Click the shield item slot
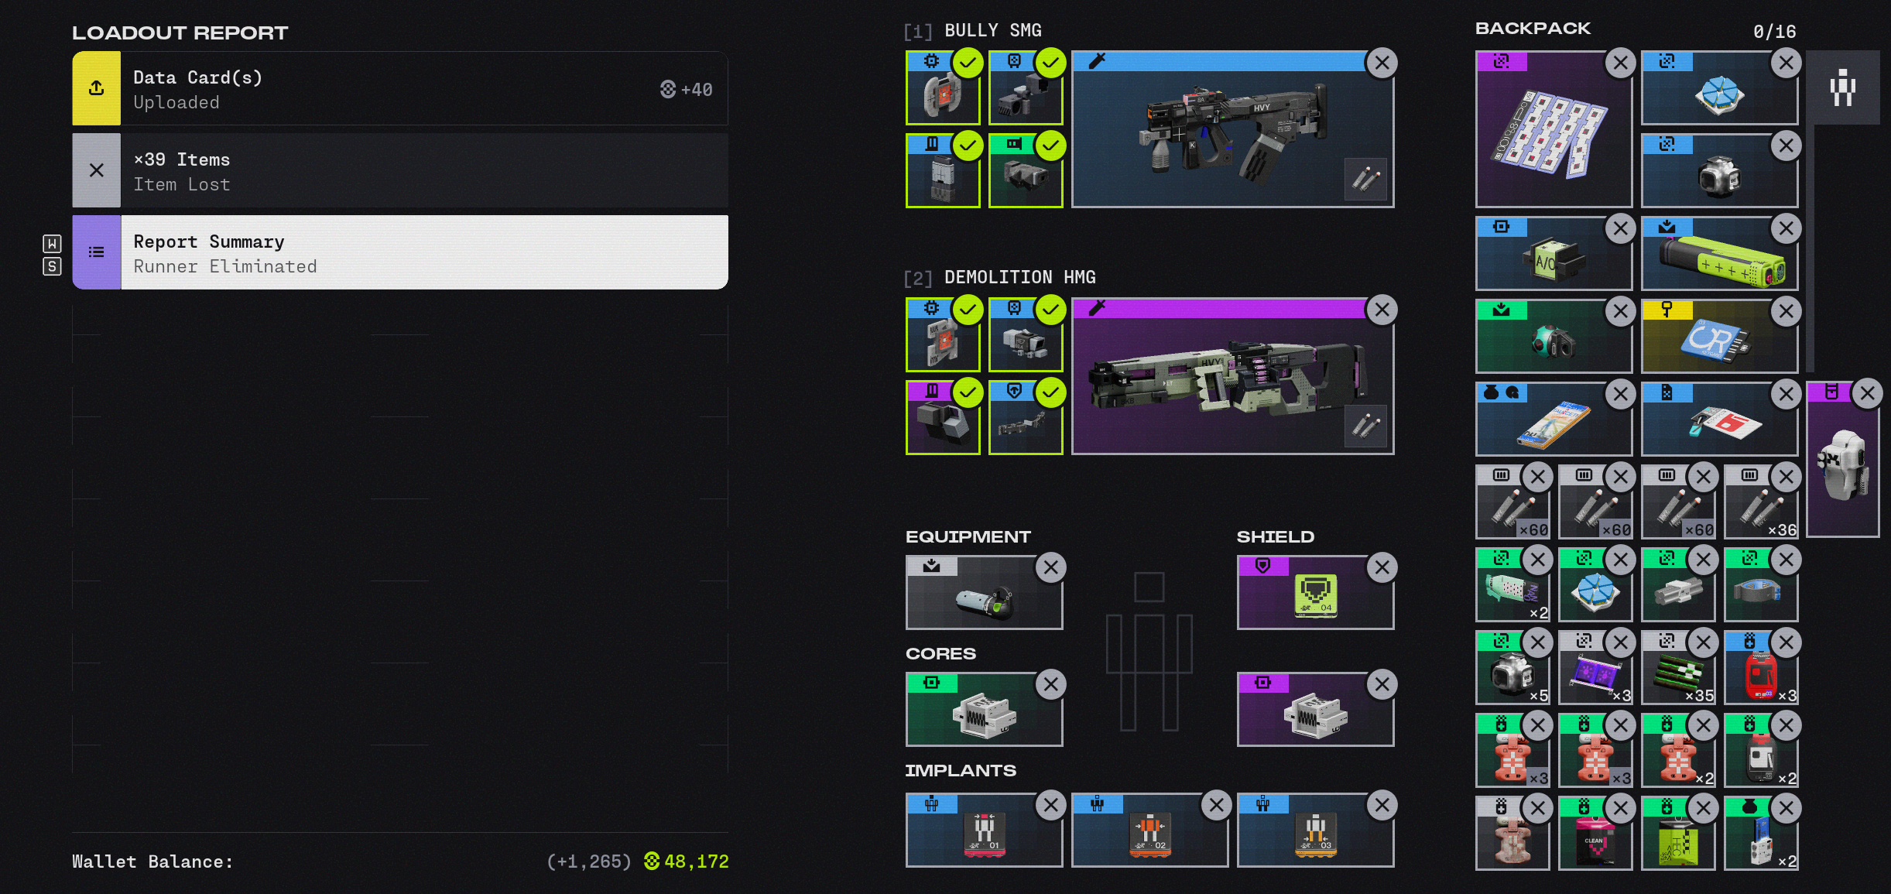The image size is (1891, 894). tap(1315, 593)
